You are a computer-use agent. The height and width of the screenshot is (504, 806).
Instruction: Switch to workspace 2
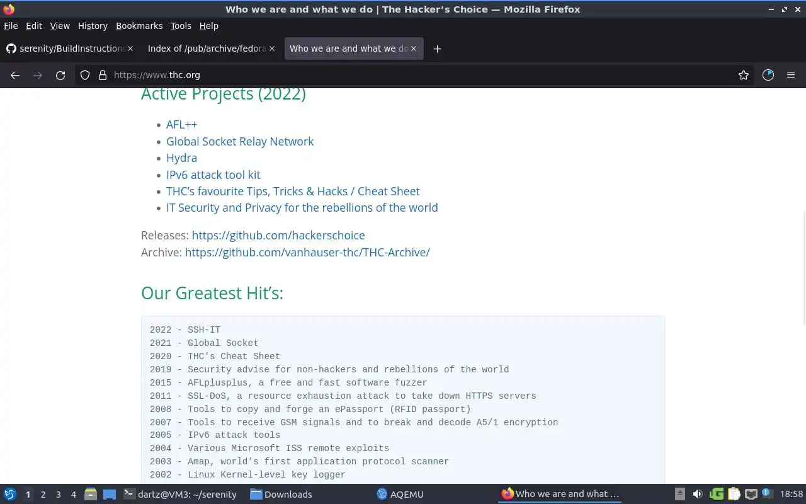point(43,495)
